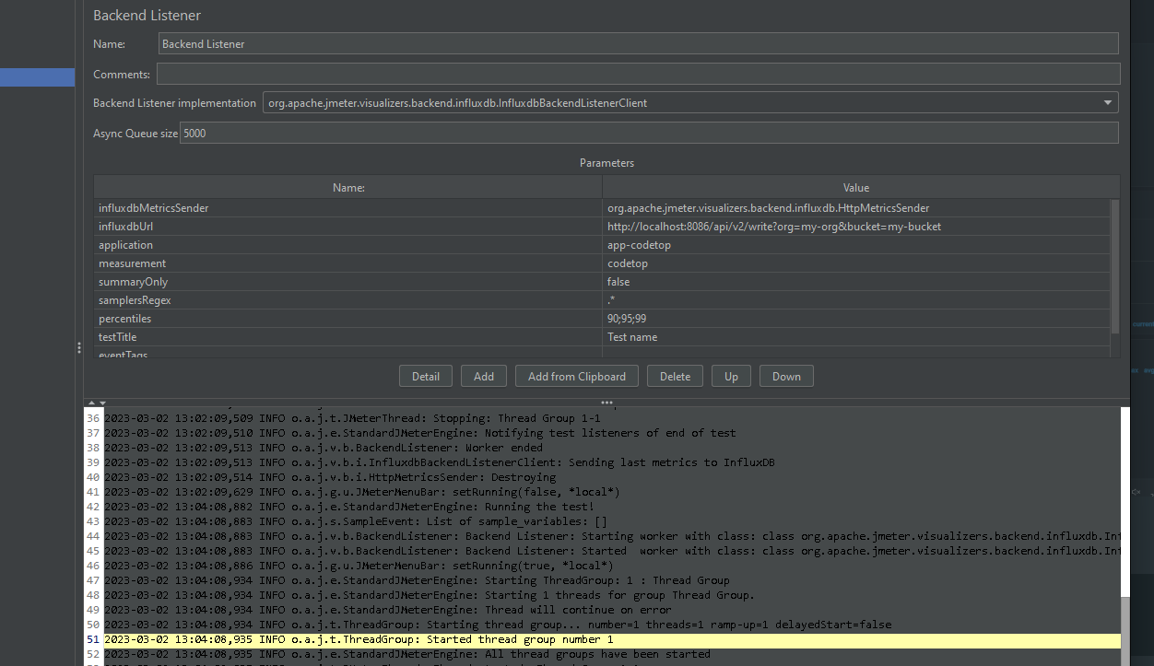This screenshot has height=666, width=1154.
Task: Open the Backend Listener implementation dropdown
Action: pyautogui.click(x=690, y=103)
